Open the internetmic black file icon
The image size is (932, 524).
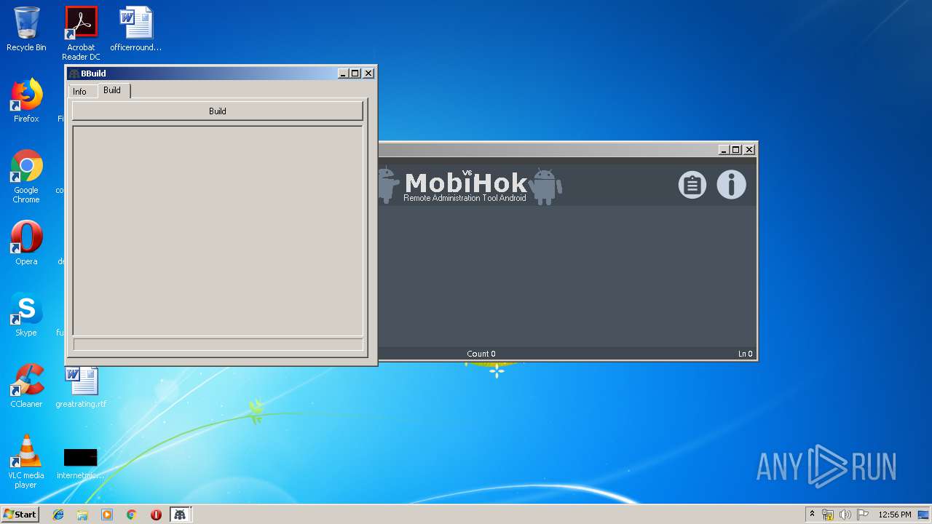[x=81, y=464]
